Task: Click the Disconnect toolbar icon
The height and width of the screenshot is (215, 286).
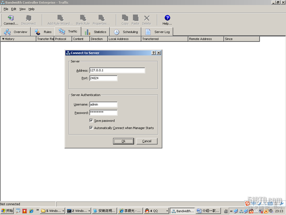Action: [x=29, y=20]
